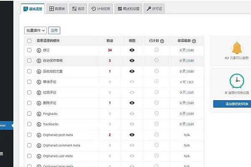Screen dimensions: 251x167
Task: Click the schedule clock in Trackbacks row
Action: click(x=156, y=124)
